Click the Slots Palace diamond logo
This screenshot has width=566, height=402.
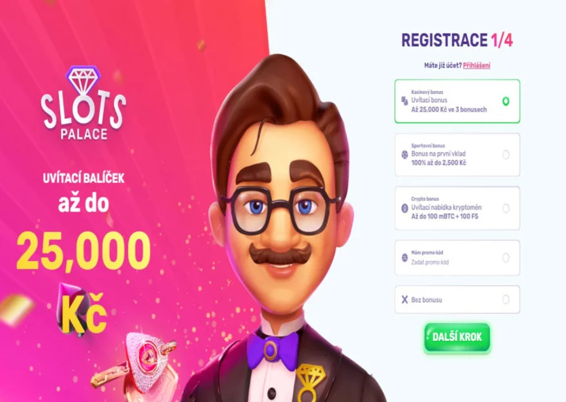pos(84,103)
